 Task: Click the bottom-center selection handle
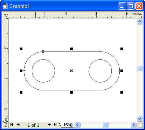tap(71, 92)
